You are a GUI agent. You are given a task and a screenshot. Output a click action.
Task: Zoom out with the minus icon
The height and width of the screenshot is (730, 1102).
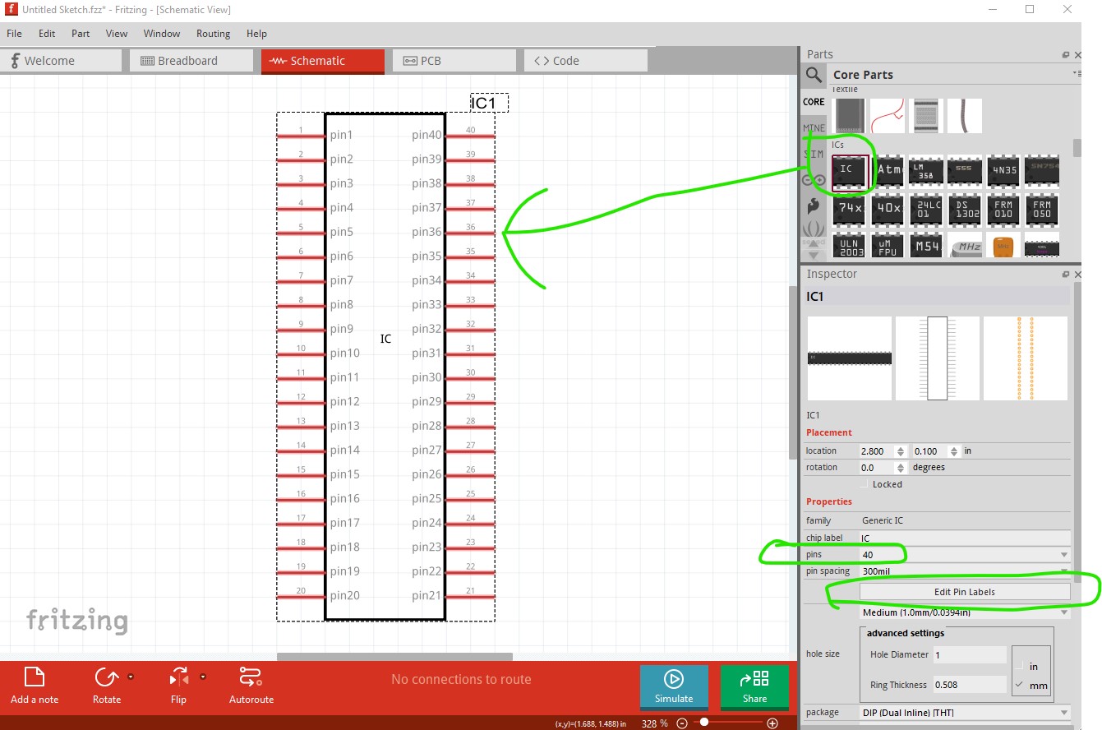pos(681,723)
